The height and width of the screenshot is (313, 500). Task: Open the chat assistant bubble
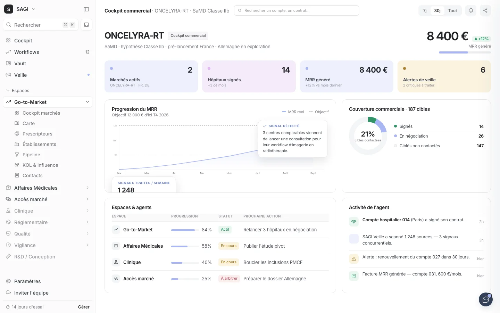pos(486,299)
